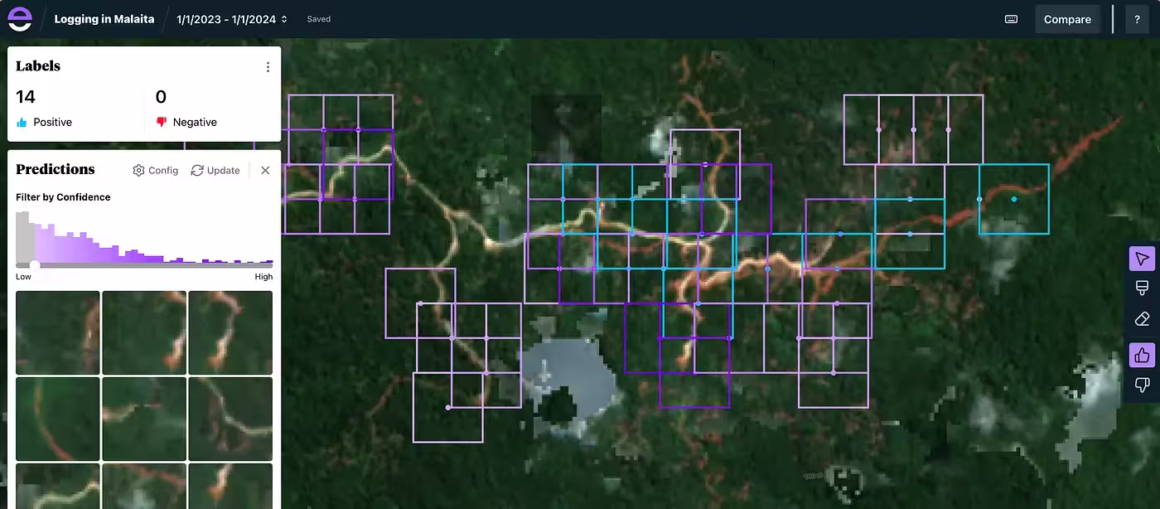Click the confidence slider handle
Image resolution: width=1160 pixels, height=509 pixels.
35,265
